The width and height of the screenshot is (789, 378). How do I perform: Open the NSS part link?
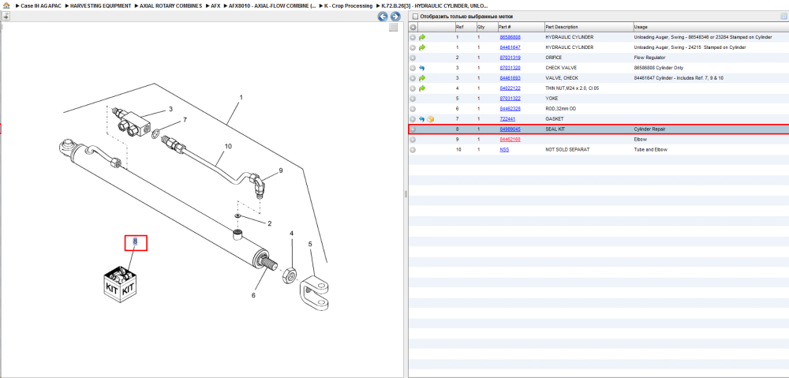point(503,150)
